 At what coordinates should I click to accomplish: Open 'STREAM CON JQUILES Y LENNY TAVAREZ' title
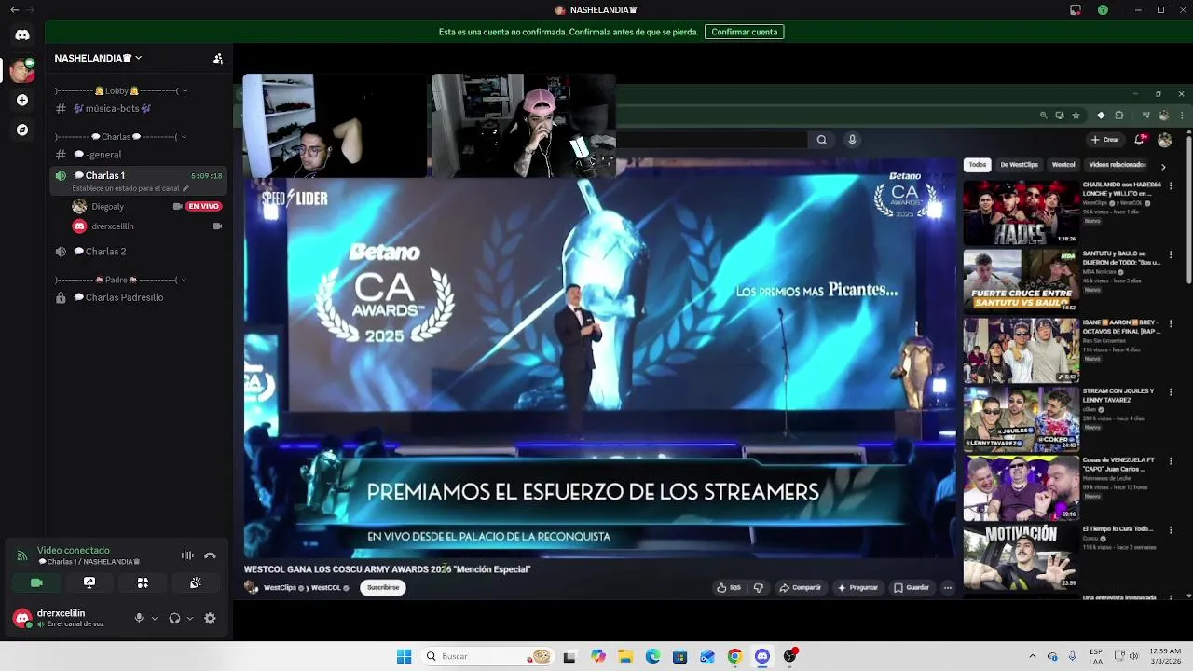[1118, 395]
